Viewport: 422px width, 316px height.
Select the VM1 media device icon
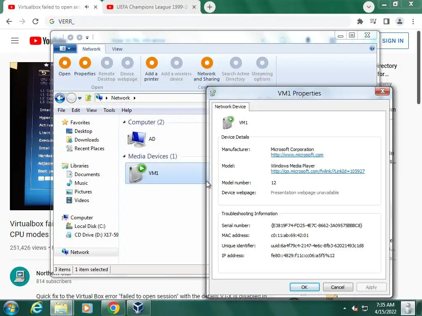[x=138, y=173]
